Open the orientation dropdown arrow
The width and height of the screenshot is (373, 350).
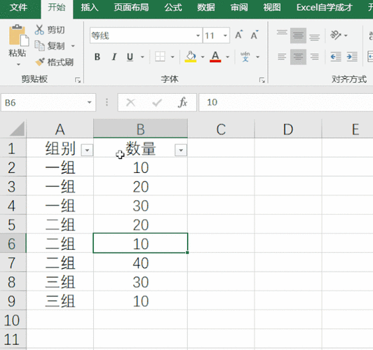click(346, 36)
